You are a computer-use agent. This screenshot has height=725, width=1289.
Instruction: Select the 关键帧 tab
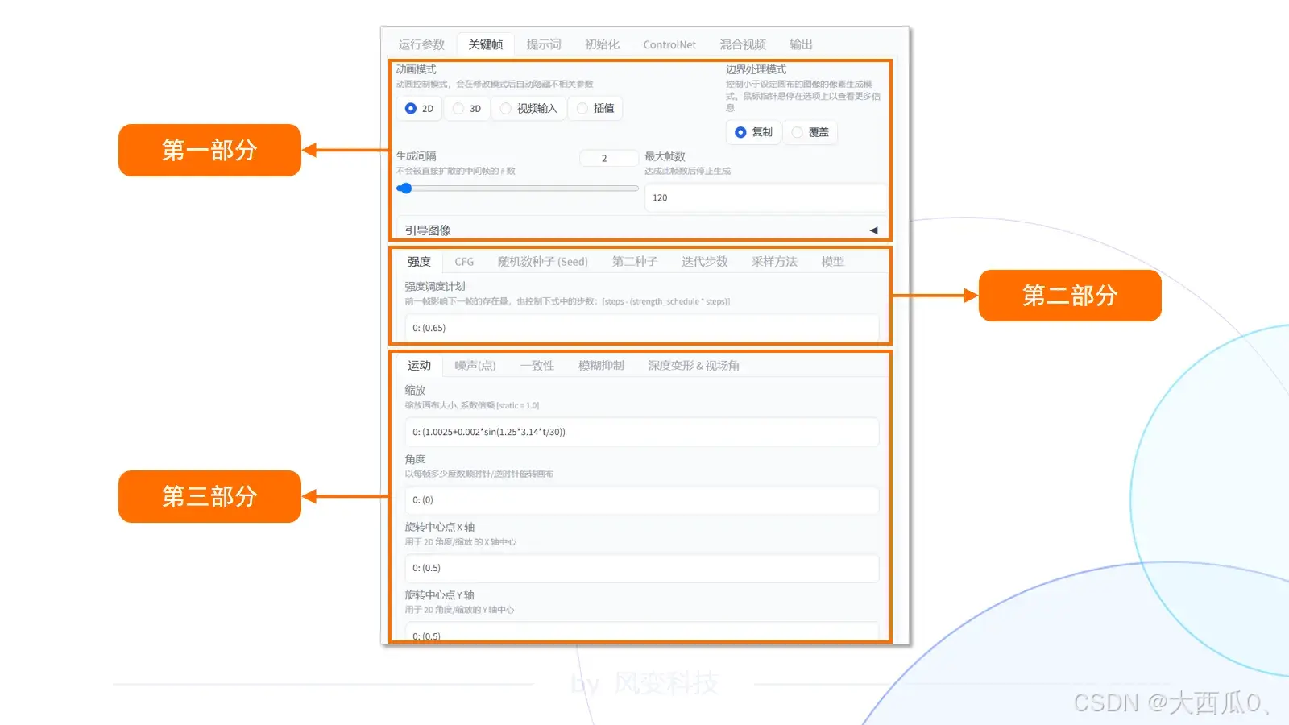[486, 44]
